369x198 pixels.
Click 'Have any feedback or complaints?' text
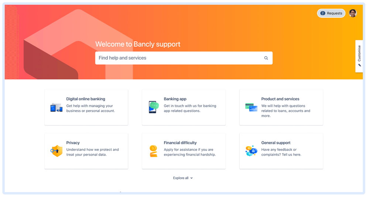pos(281,152)
